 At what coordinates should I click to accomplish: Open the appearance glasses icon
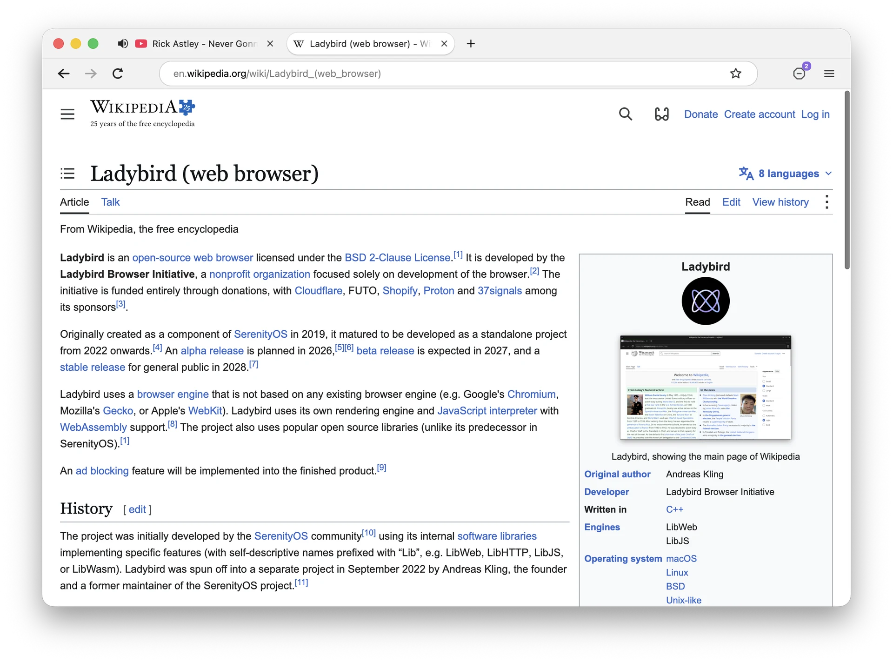tap(661, 114)
